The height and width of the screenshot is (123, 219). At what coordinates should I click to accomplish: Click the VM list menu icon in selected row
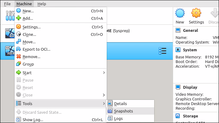pos(163,51)
